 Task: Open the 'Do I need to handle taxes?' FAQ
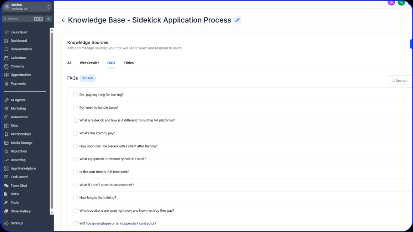pyautogui.click(x=99, y=108)
